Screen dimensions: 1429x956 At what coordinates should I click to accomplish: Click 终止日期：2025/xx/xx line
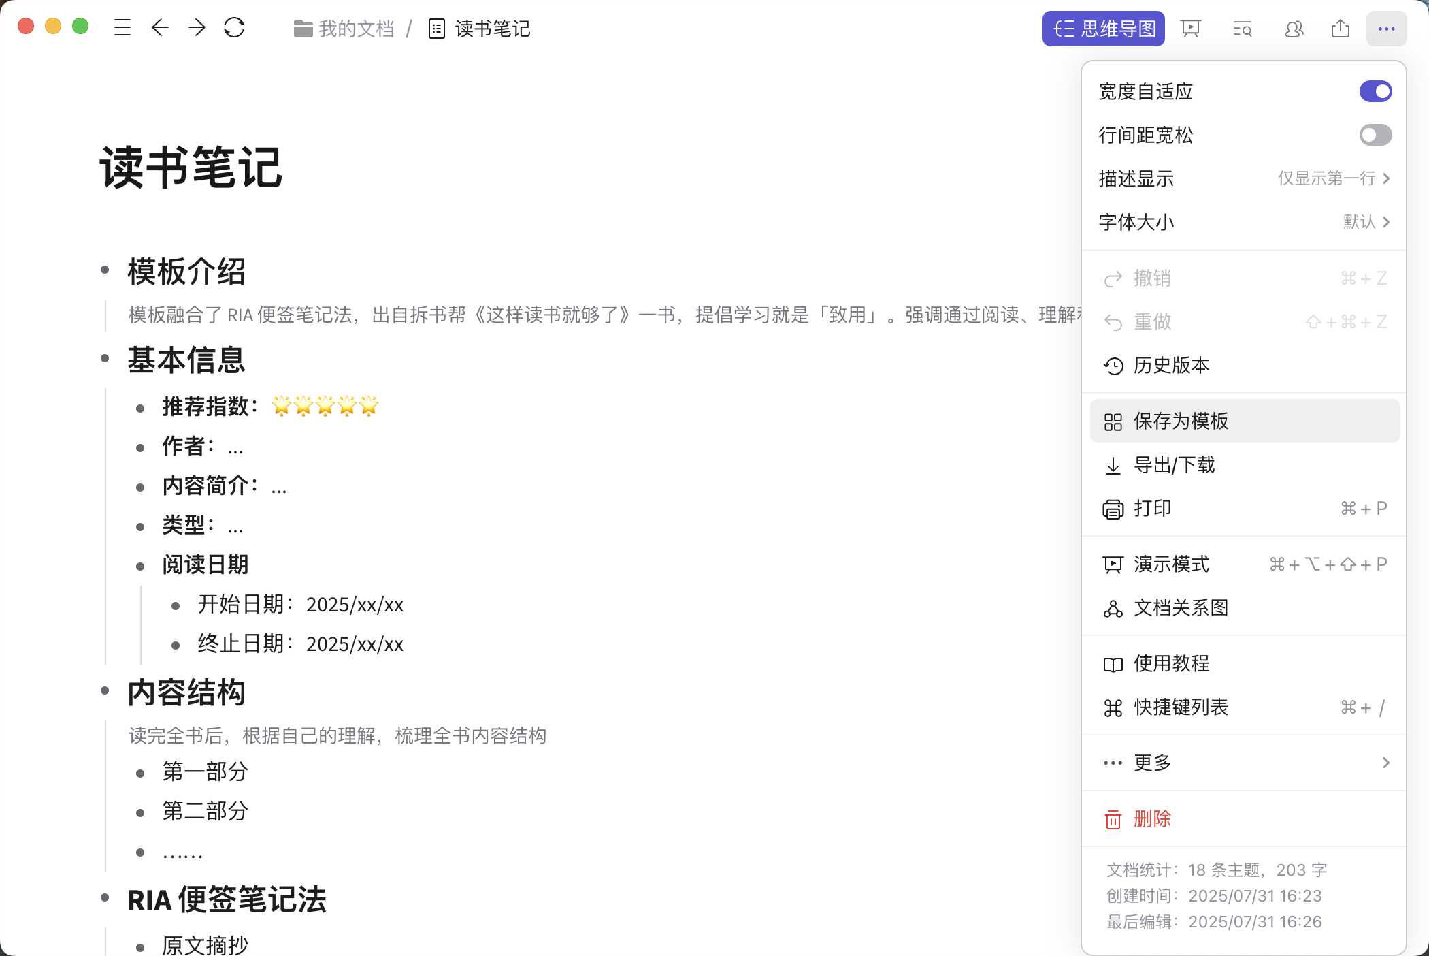coord(300,644)
